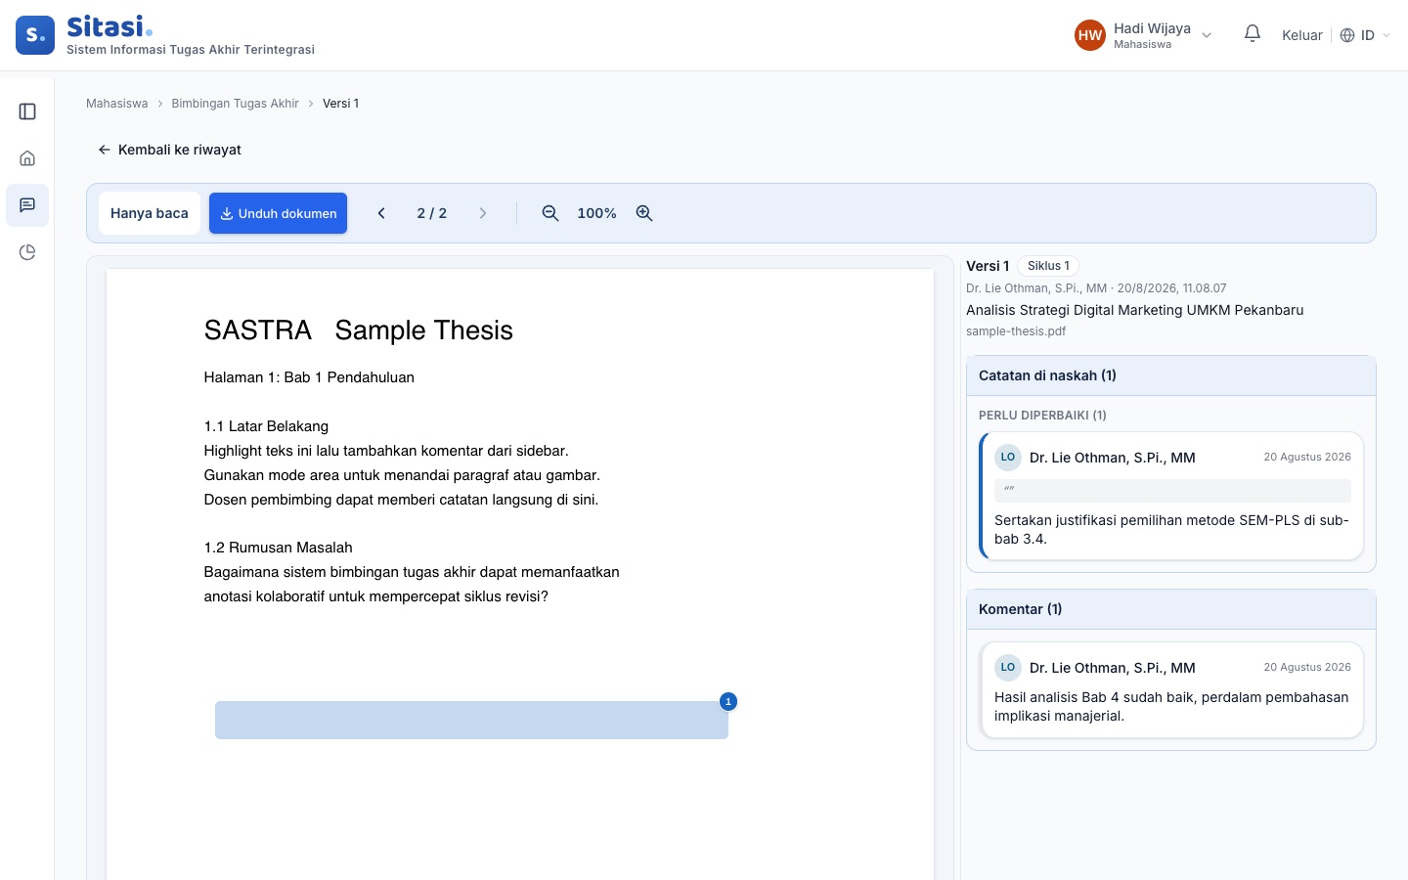Image resolution: width=1408 pixels, height=880 pixels.
Task: Open the ID language dropdown
Action: point(1365,35)
